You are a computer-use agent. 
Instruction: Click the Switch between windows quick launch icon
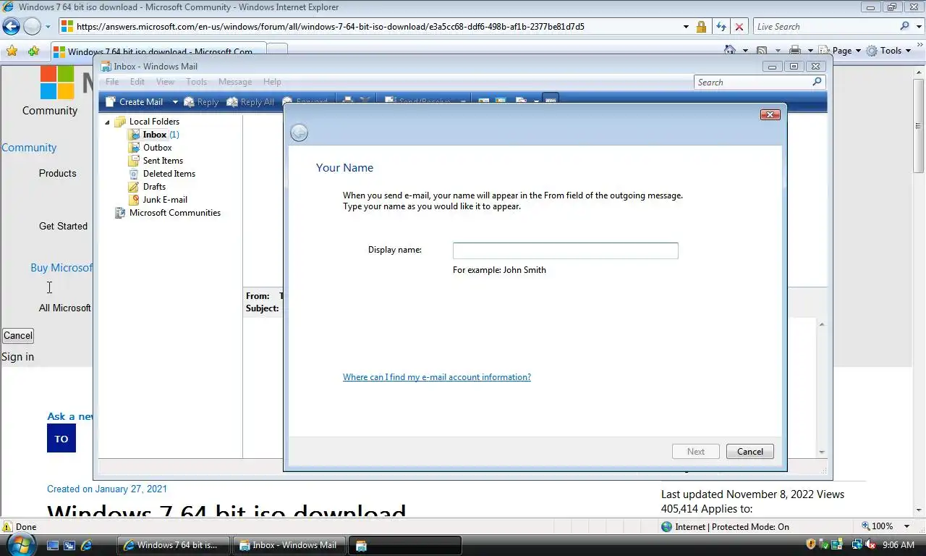[69, 545]
